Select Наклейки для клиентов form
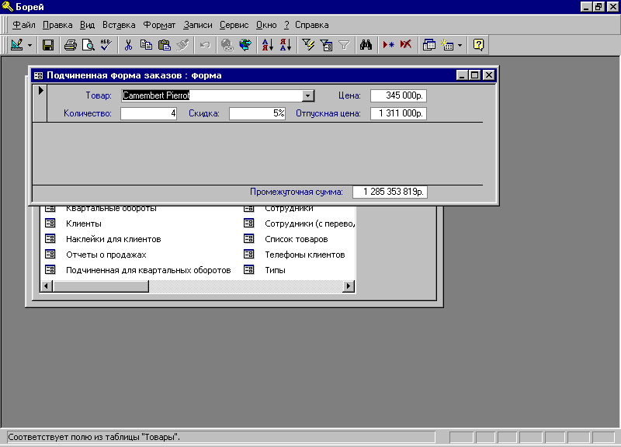Screen dimensions: 621x447 click(x=113, y=239)
